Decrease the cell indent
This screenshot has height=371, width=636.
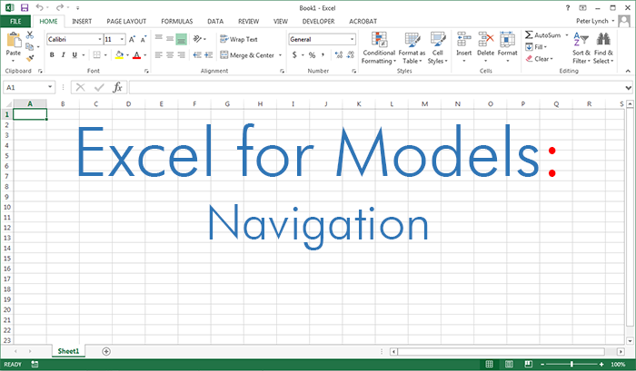(x=197, y=54)
